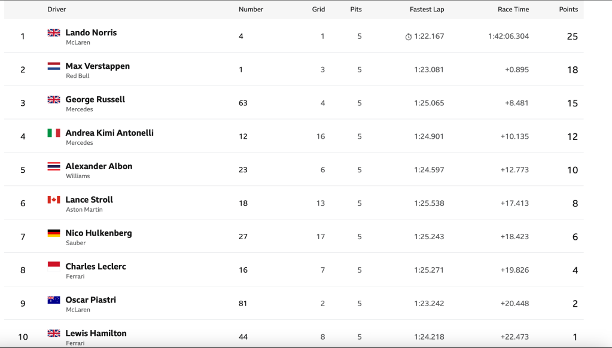Screen dimensions: 612x348
Task: Select the Grid column header
Action: pyautogui.click(x=318, y=10)
